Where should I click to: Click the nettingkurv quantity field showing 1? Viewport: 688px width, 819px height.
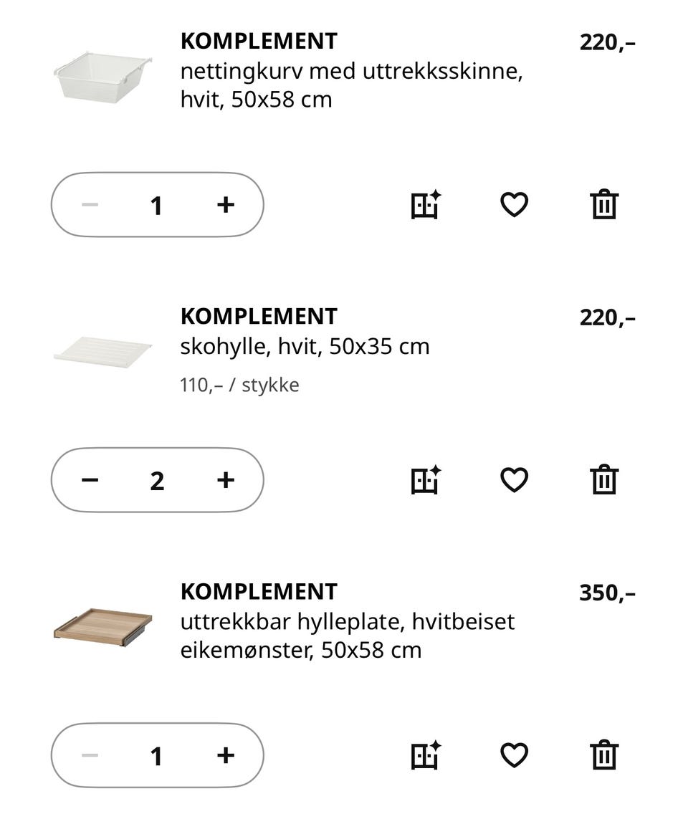156,205
